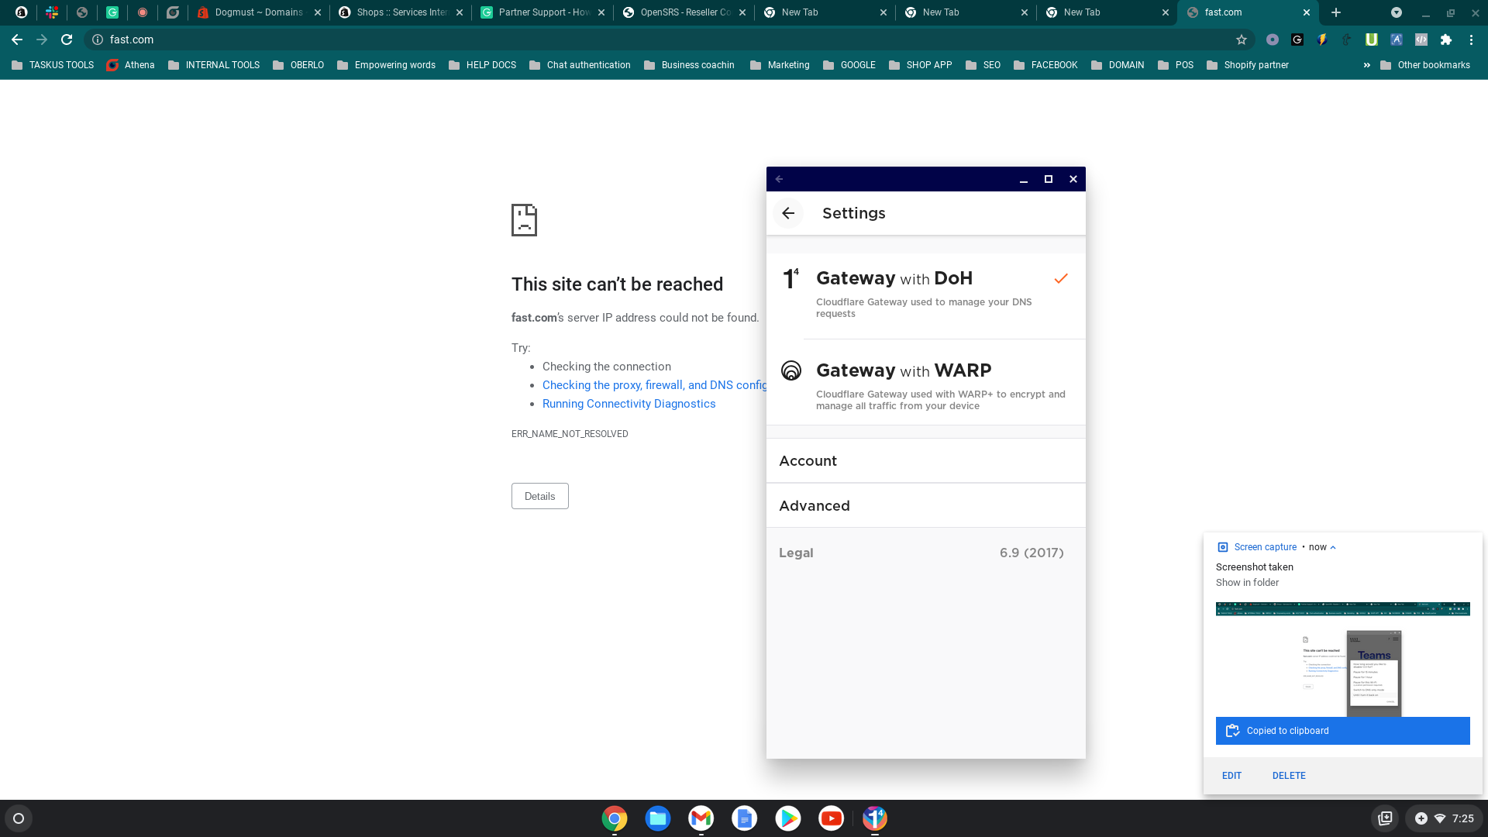Screen dimensions: 1488x837
Task: Click the Details button
Action: 539,496
